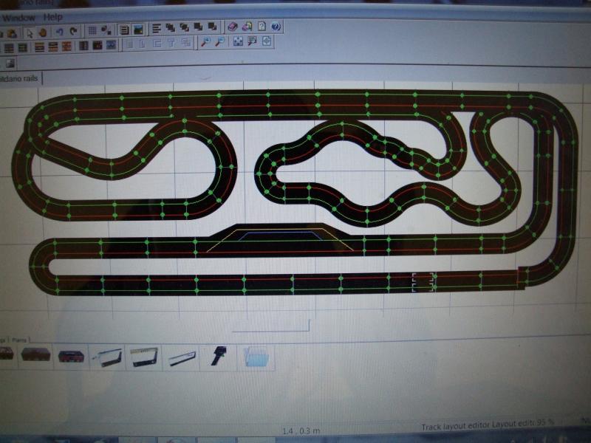
Task: Pick the hand controller part thumbnail
Action: point(218,357)
